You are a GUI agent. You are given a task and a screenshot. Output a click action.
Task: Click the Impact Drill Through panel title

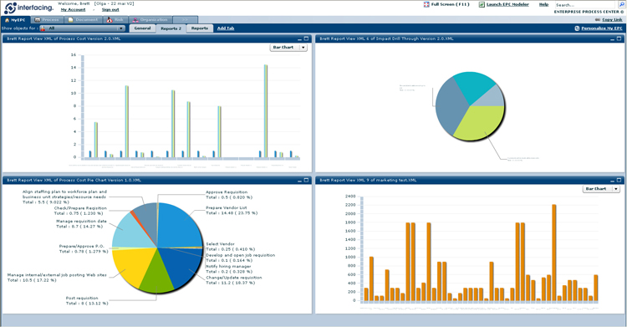[x=386, y=38]
